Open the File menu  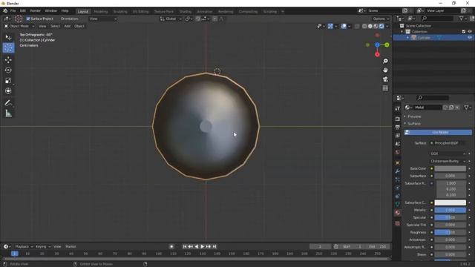13,11
